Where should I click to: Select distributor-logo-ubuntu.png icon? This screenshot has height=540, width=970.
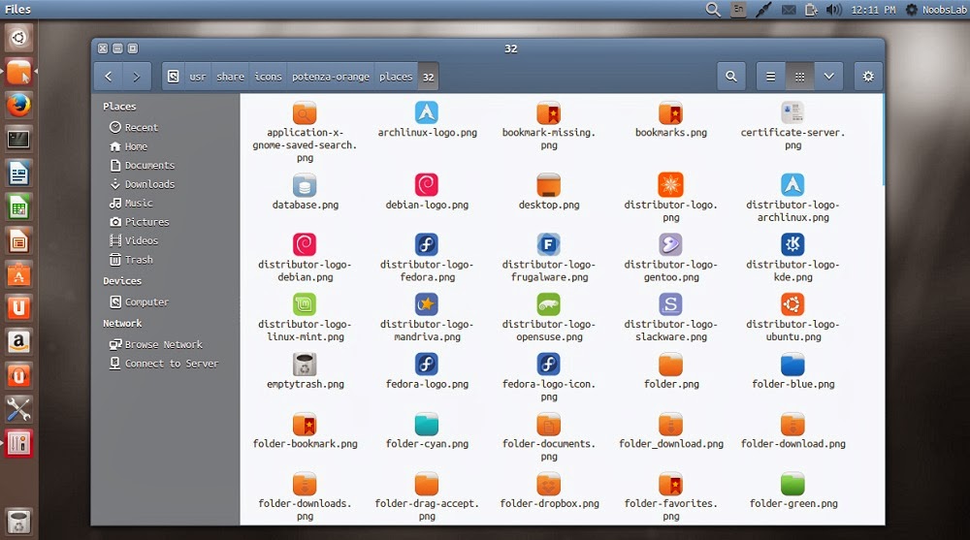(792, 304)
